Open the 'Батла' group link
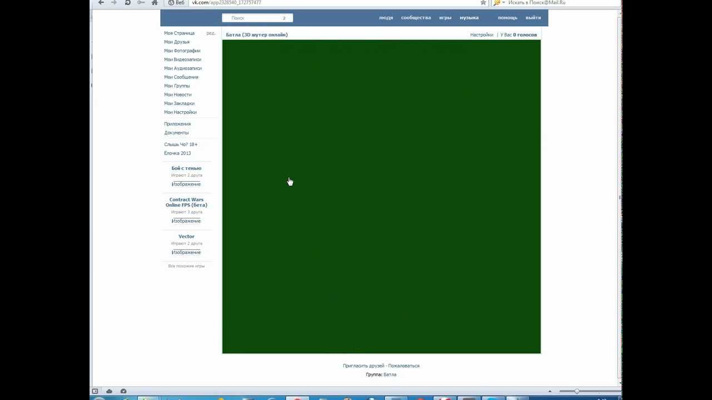Viewport: 712px width, 400px height. pos(390,375)
